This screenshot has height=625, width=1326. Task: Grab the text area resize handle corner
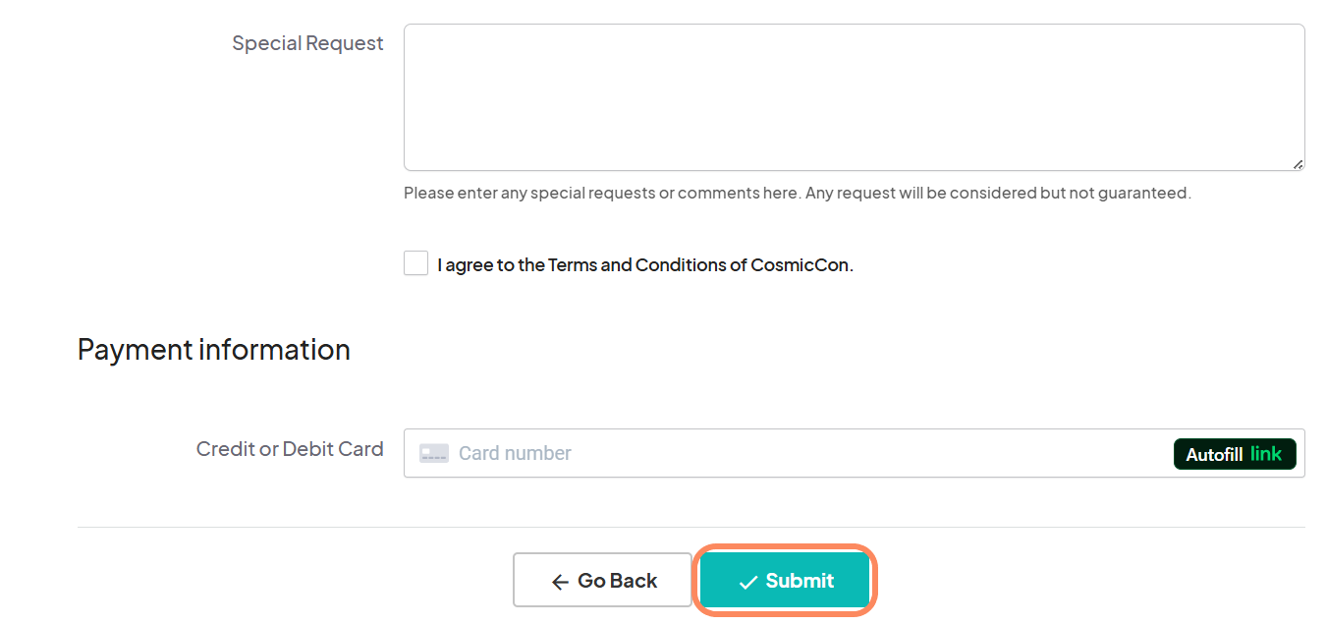pyautogui.click(x=1298, y=164)
